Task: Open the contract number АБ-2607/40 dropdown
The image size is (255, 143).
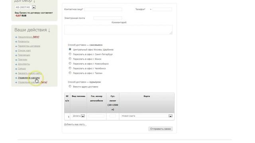Action: (x=33, y=7)
